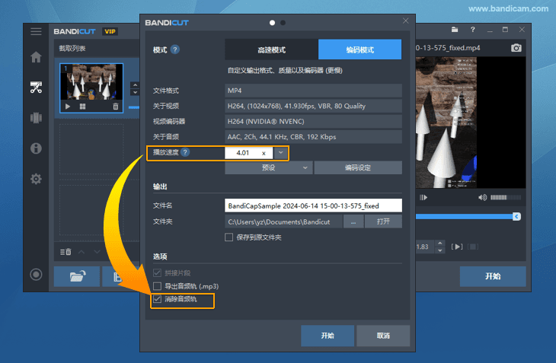Click the frame-step play button in preview
Image resolution: width=556 pixels, height=363 pixels.
423,197
